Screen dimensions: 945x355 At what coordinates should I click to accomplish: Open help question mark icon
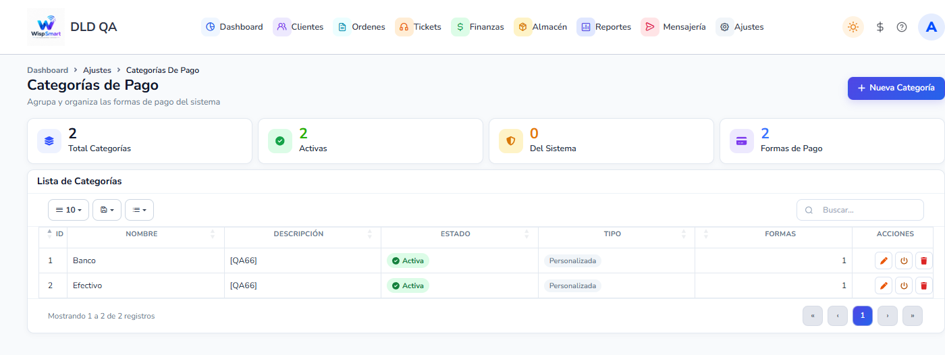pyautogui.click(x=902, y=27)
